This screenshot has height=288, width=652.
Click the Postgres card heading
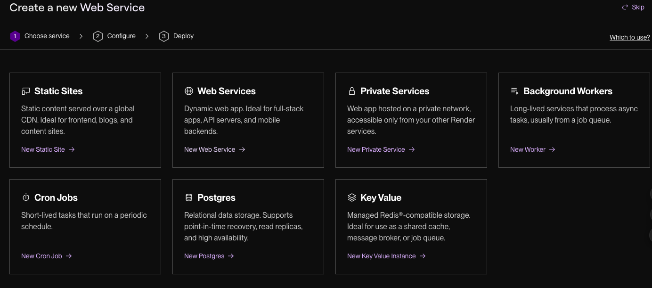tap(216, 197)
